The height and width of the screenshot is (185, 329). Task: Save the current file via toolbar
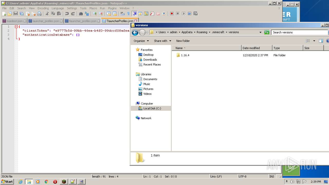(x=16, y=14)
